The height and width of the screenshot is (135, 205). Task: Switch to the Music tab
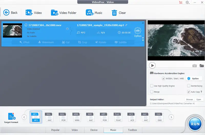(x=113, y=130)
